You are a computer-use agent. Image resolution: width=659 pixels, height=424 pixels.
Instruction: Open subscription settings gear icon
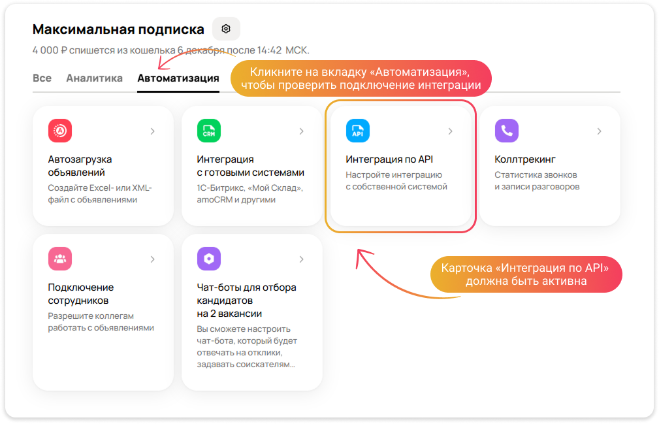pos(226,29)
